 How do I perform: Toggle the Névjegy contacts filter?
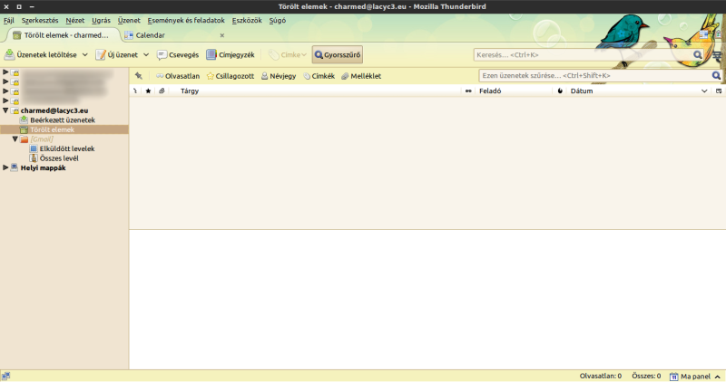(x=279, y=76)
